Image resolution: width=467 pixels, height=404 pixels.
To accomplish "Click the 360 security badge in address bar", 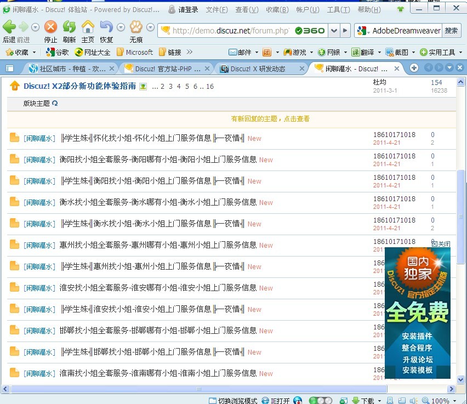I will (310, 30).
